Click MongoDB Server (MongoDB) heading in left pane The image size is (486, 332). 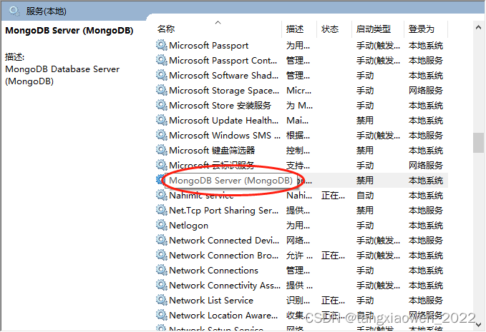(x=69, y=31)
